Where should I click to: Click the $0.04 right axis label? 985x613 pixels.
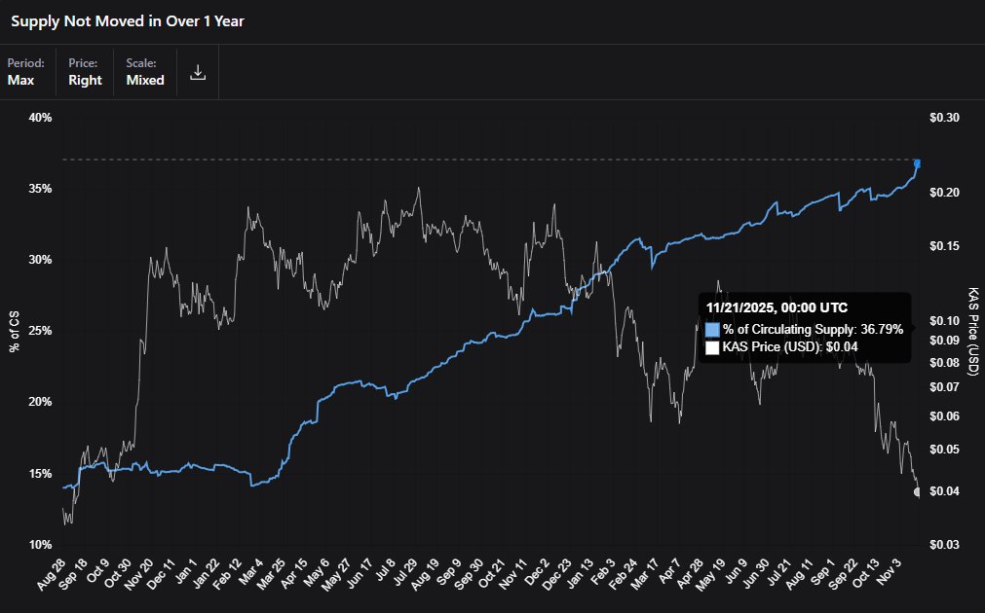[944, 490]
